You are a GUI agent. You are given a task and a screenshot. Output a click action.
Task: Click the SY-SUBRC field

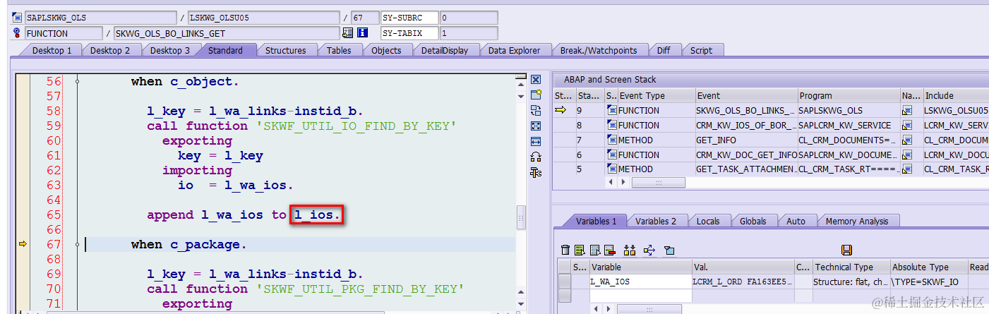click(x=409, y=18)
